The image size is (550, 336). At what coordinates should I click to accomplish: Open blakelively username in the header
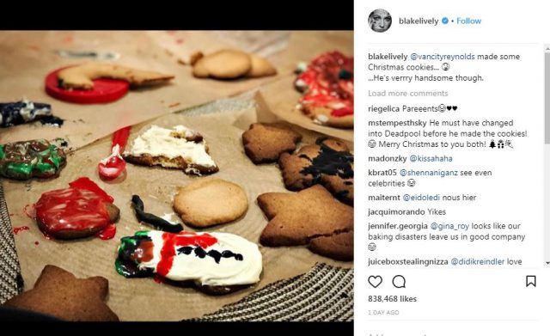(x=419, y=21)
